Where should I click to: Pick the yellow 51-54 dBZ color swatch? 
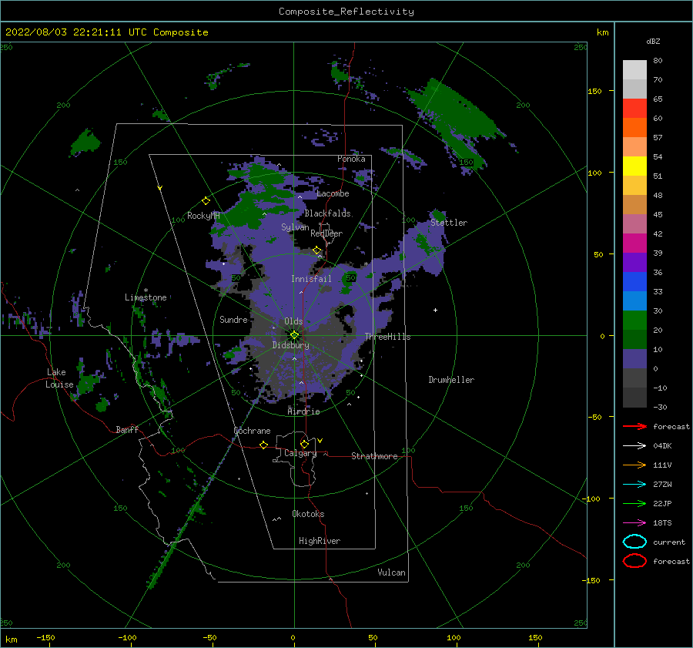pyautogui.click(x=634, y=166)
